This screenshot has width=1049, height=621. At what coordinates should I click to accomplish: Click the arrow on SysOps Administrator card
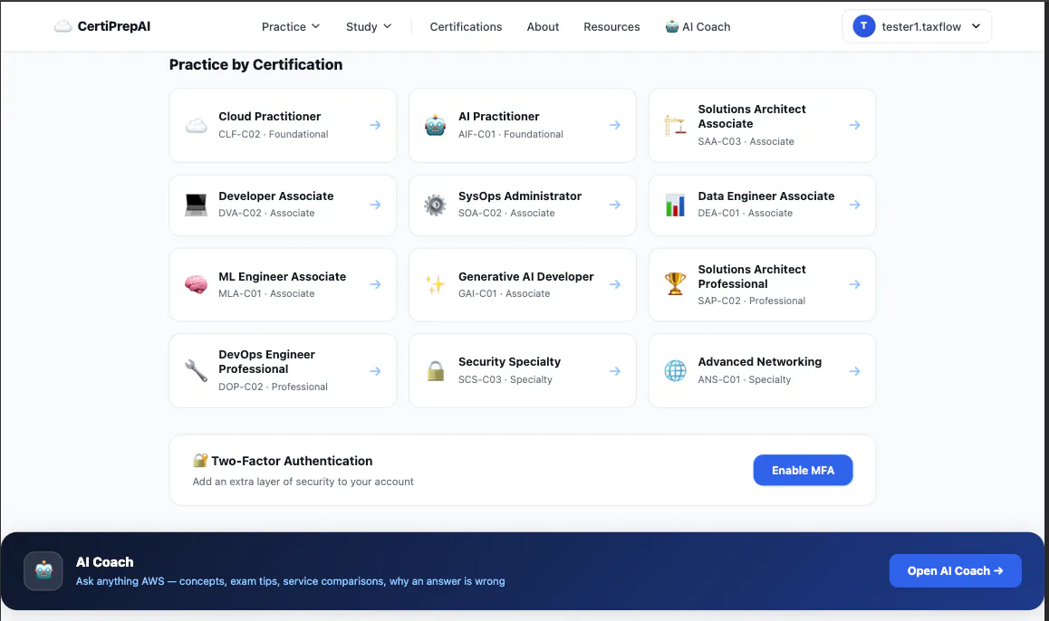(x=615, y=205)
